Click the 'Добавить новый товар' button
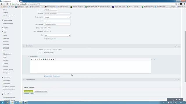The width and height of the screenshot is (186, 104). 41,91
